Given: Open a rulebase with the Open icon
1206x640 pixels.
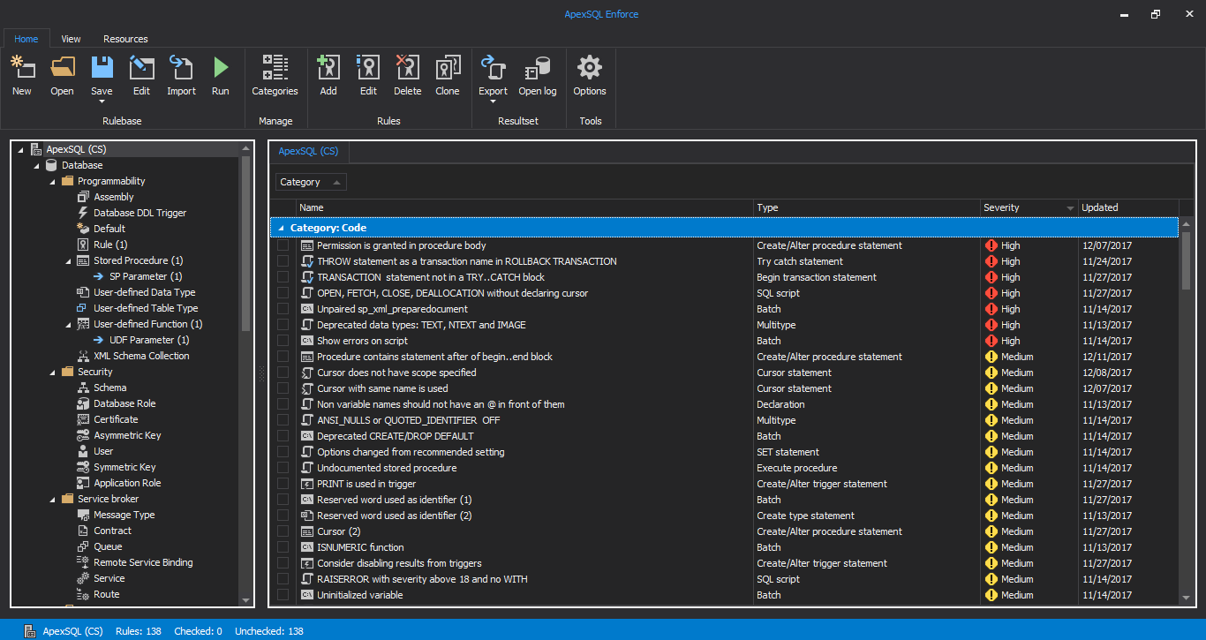Looking at the screenshot, I should (62, 68).
